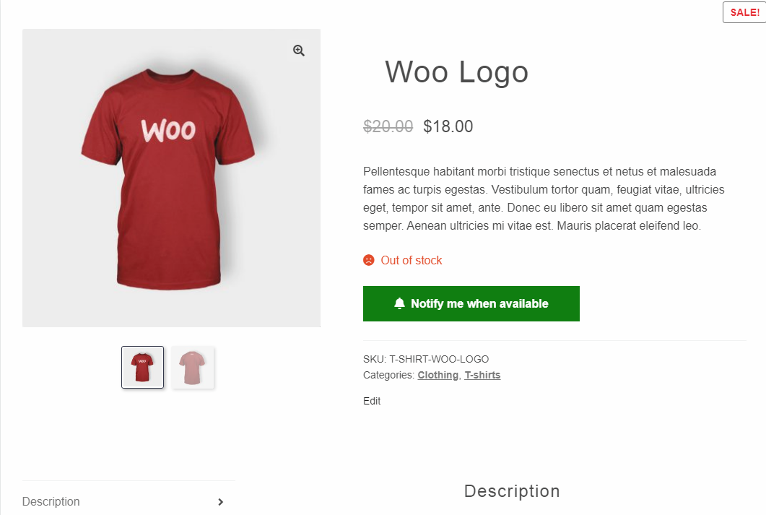The image size is (766, 515).
Task: Click Notify me when available button
Action: pos(471,303)
